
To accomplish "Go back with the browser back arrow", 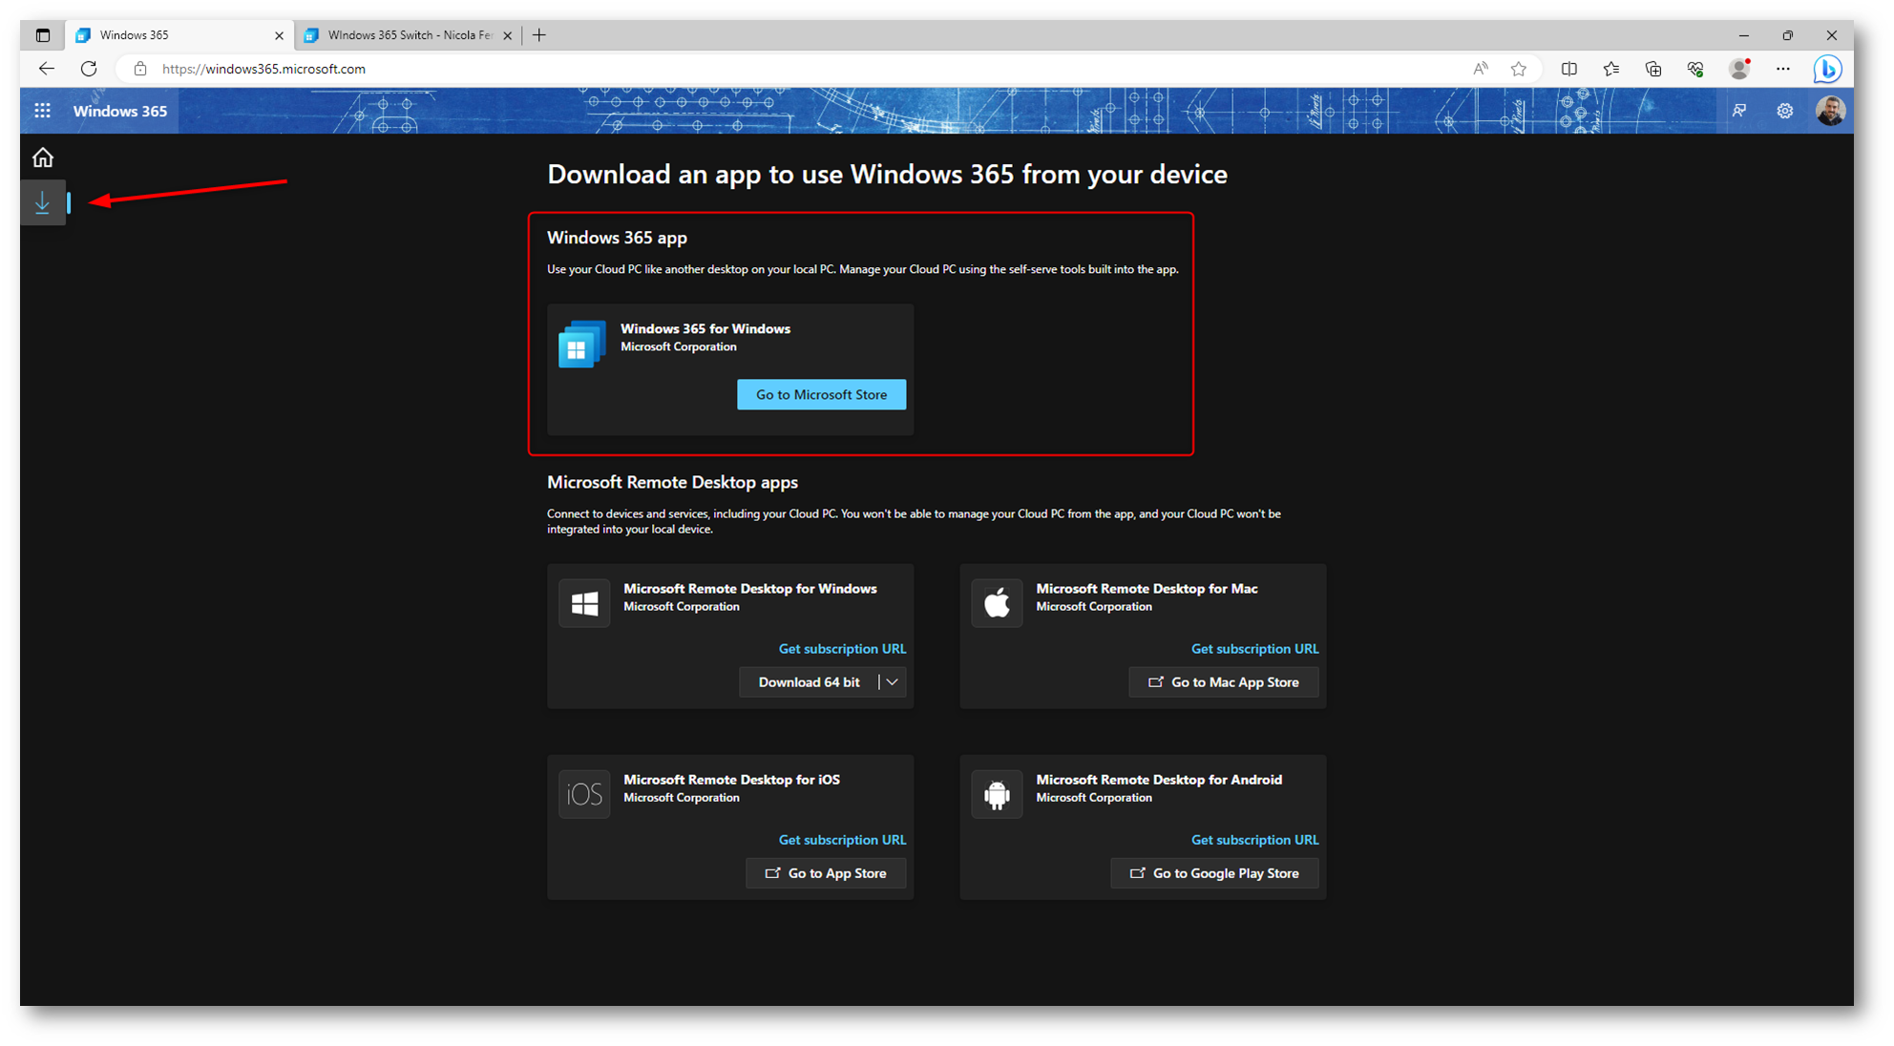I will [x=46, y=69].
